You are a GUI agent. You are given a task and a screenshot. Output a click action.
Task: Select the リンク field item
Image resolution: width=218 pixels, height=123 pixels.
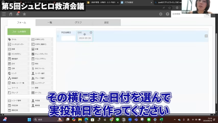pos(18,73)
